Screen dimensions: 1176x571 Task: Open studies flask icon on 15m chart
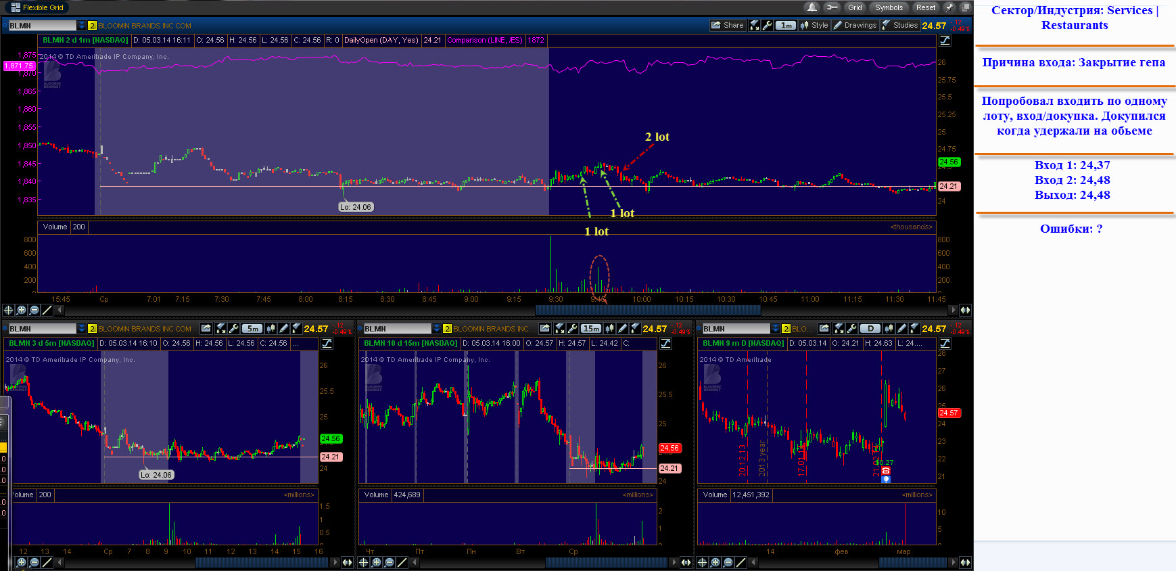[635, 328]
